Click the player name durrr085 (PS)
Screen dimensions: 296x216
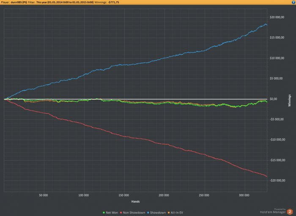point(19,2)
